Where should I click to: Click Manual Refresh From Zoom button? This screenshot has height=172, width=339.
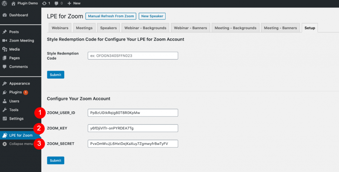[x=111, y=16]
